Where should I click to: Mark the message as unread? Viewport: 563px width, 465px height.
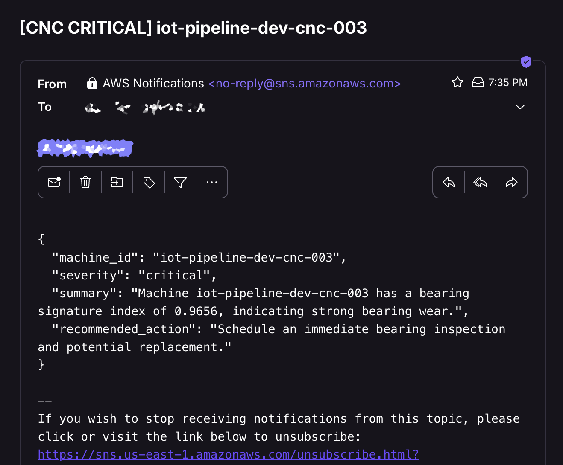tap(54, 183)
